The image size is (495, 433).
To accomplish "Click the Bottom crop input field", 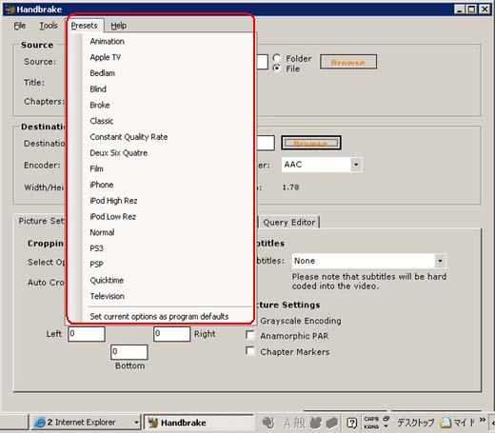I will 129,352.
